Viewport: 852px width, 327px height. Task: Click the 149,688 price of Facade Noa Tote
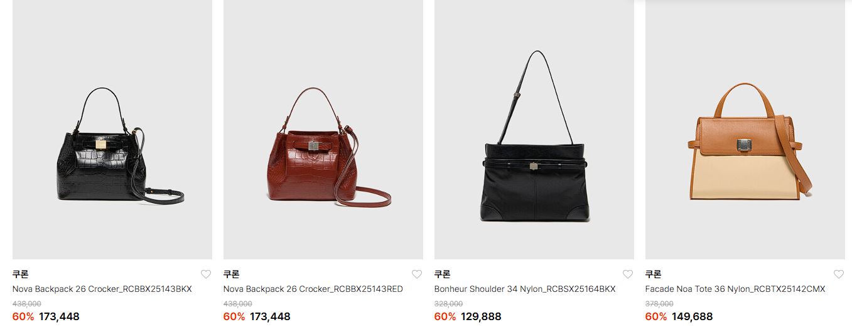[x=692, y=317]
